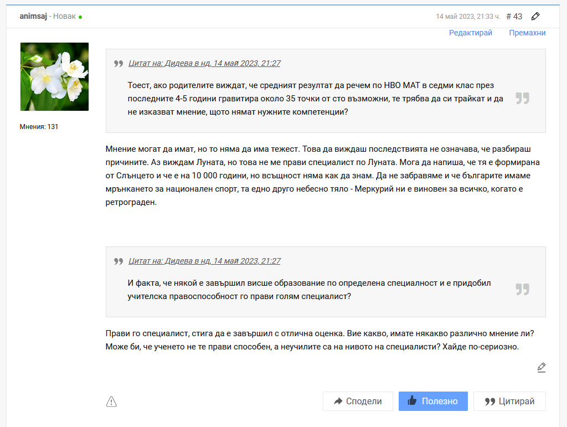Open the animsaj username profile

[x=33, y=16]
